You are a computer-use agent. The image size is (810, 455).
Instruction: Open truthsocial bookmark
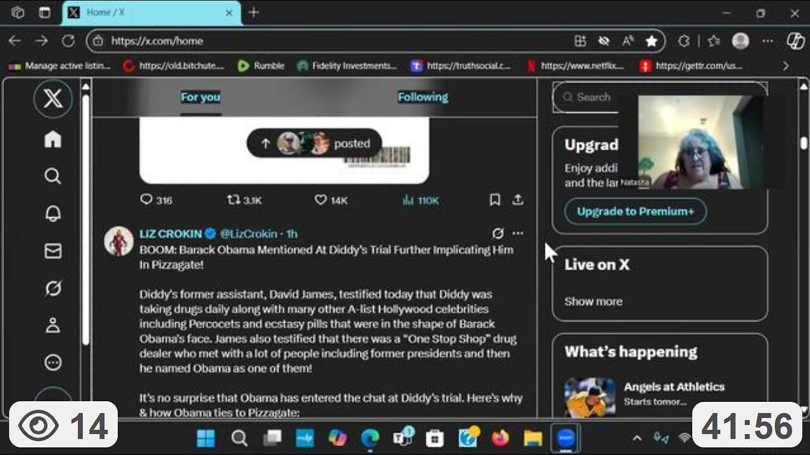461,66
